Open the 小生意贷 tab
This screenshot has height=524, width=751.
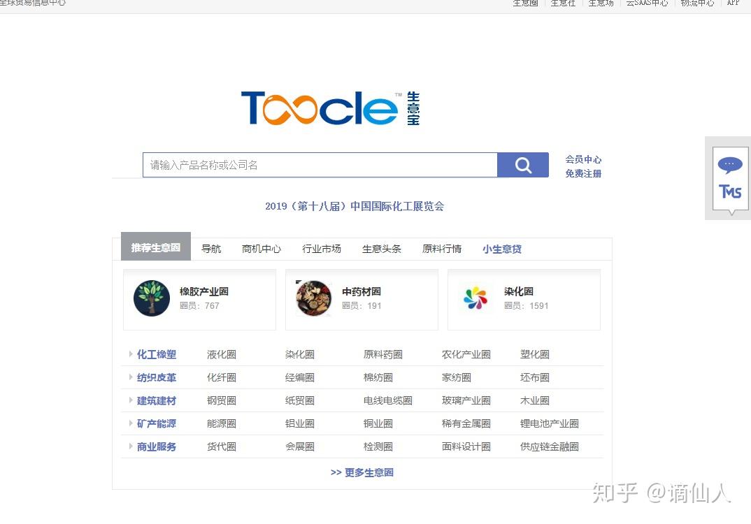(502, 249)
